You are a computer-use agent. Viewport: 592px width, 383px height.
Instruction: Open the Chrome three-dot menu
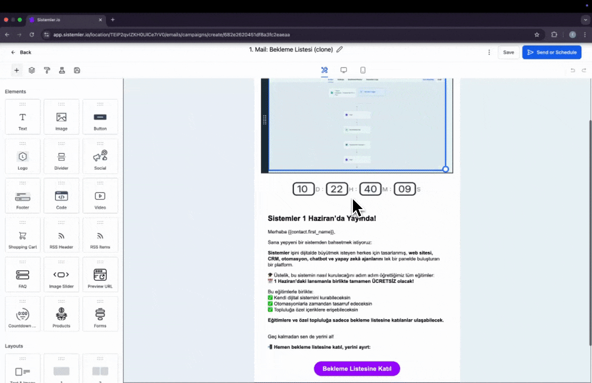click(x=585, y=35)
